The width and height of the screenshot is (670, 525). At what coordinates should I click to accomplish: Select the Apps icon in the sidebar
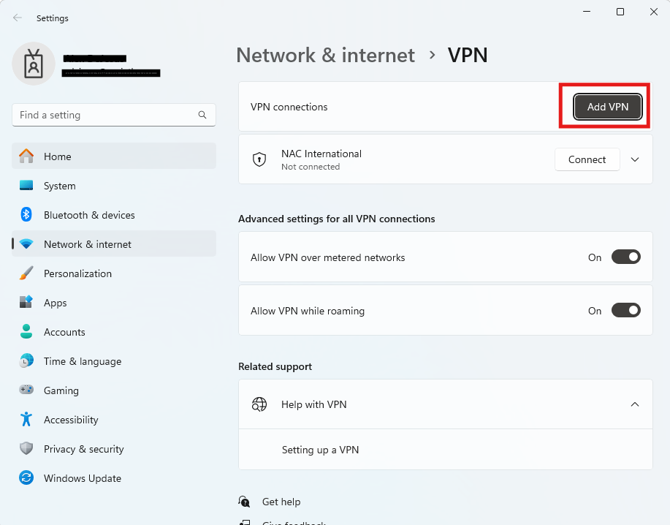[27, 302]
